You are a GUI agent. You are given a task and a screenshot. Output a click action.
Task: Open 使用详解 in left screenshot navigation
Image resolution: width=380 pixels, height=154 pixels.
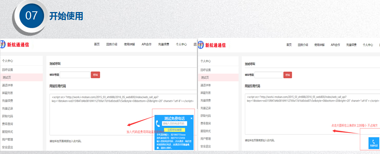(x=129, y=44)
